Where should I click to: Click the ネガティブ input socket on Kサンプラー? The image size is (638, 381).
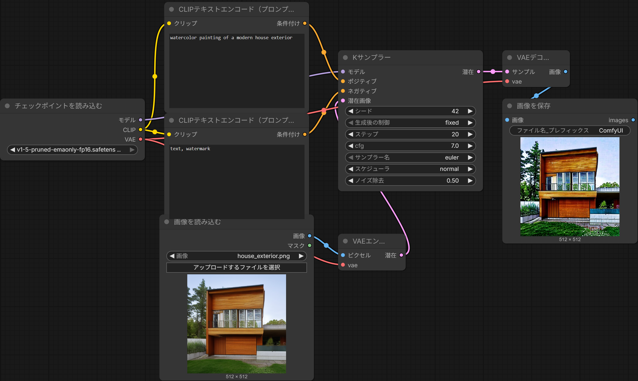click(x=343, y=91)
